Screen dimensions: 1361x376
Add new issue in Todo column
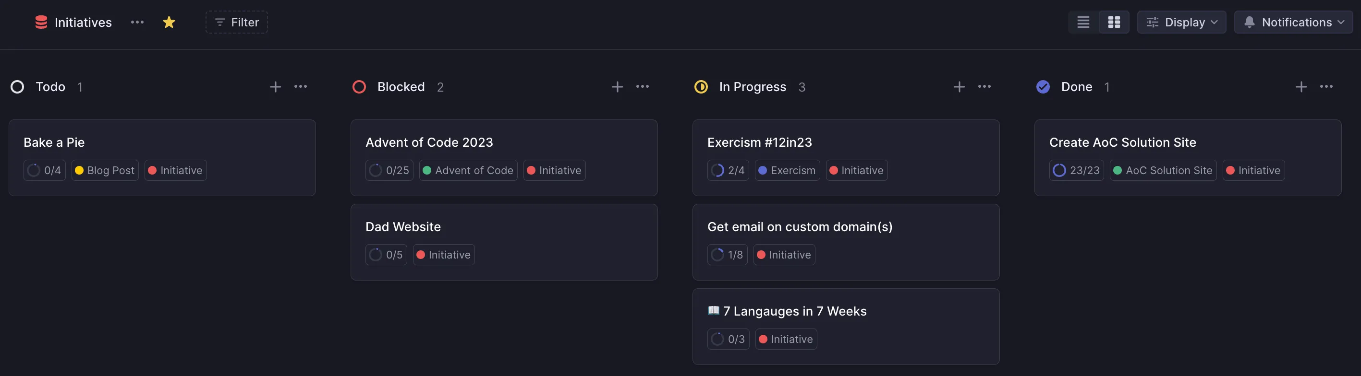[x=275, y=87]
